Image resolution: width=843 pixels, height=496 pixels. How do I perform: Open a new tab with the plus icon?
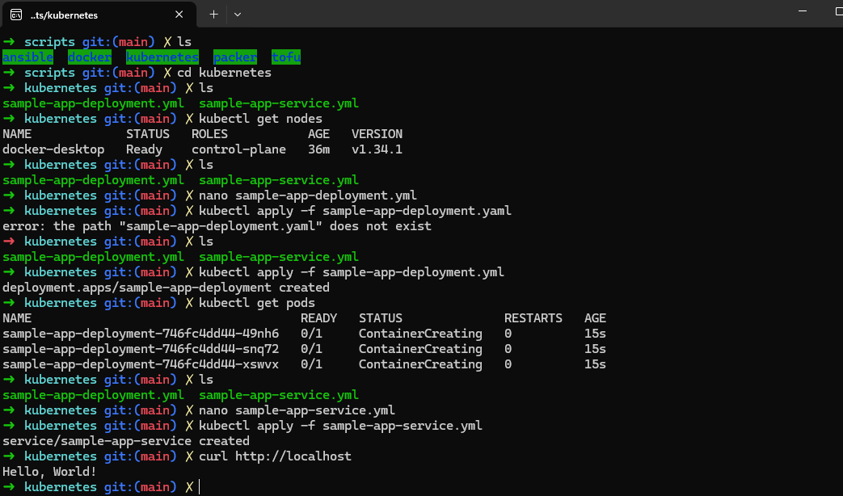tap(212, 14)
